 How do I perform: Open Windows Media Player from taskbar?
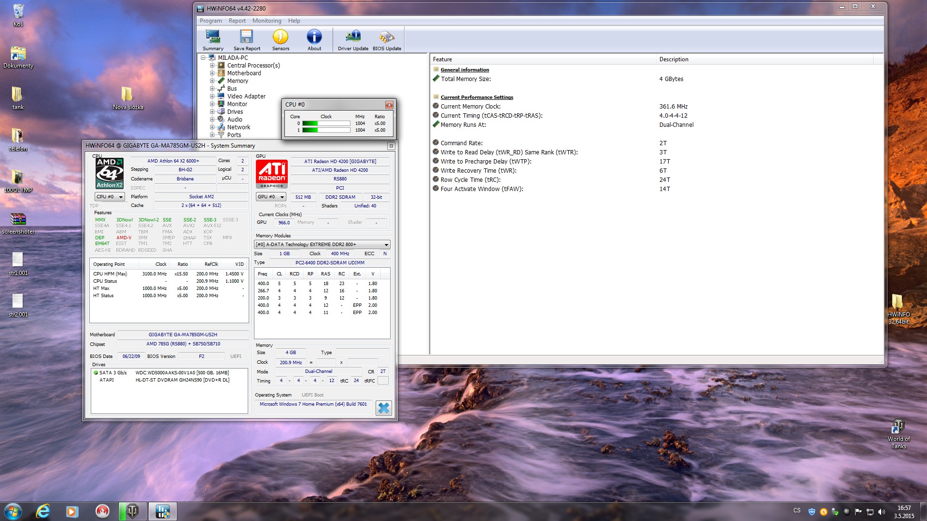[x=72, y=511]
